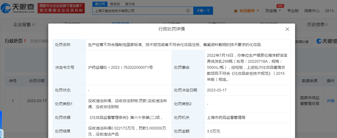Close the 行政处罚详情 dialog
Image resolution: width=337 pixels, height=138 pixels.
(x=287, y=29)
